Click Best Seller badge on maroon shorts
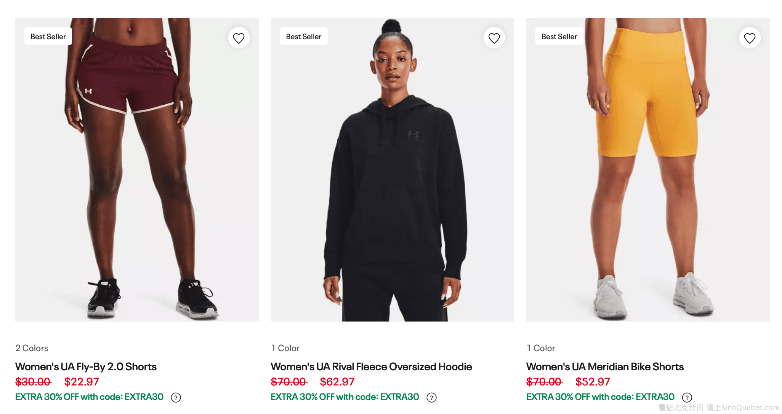This screenshot has height=414, width=782. pyautogui.click(x=48, y=37)
